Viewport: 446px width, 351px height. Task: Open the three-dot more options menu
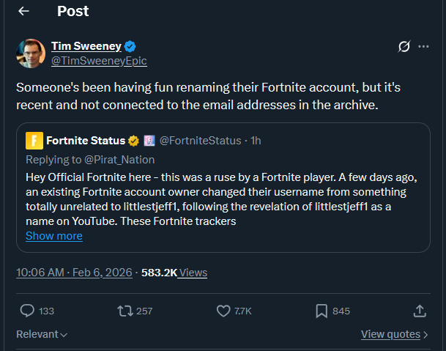(x=423, y=47)
